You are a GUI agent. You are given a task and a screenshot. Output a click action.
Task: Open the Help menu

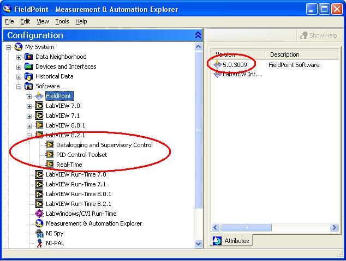[x=81, y=22]
